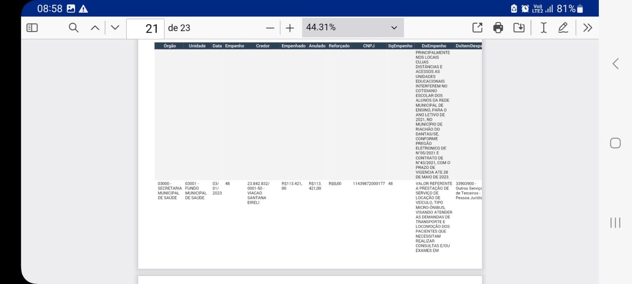Download the PDF with save icon
This screenshot has width=632, height=284.
tap(519, 28)
